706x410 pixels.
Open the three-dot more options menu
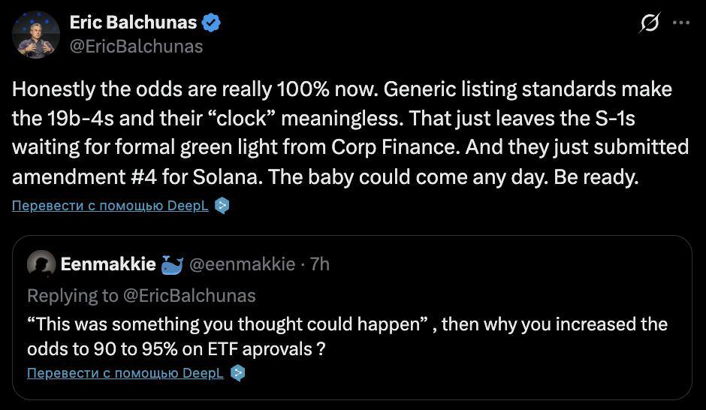[x=680, y=23]
